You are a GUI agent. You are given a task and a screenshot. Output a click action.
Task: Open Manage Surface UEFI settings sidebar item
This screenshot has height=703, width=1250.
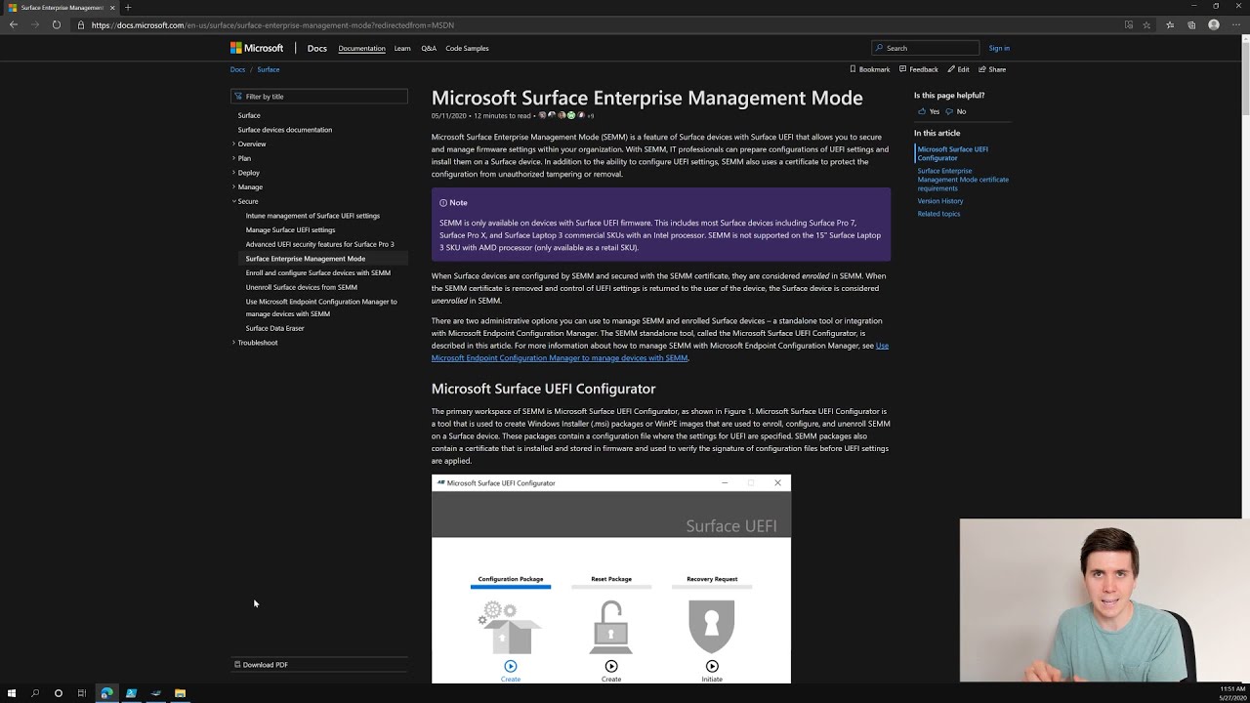[290, 230]
